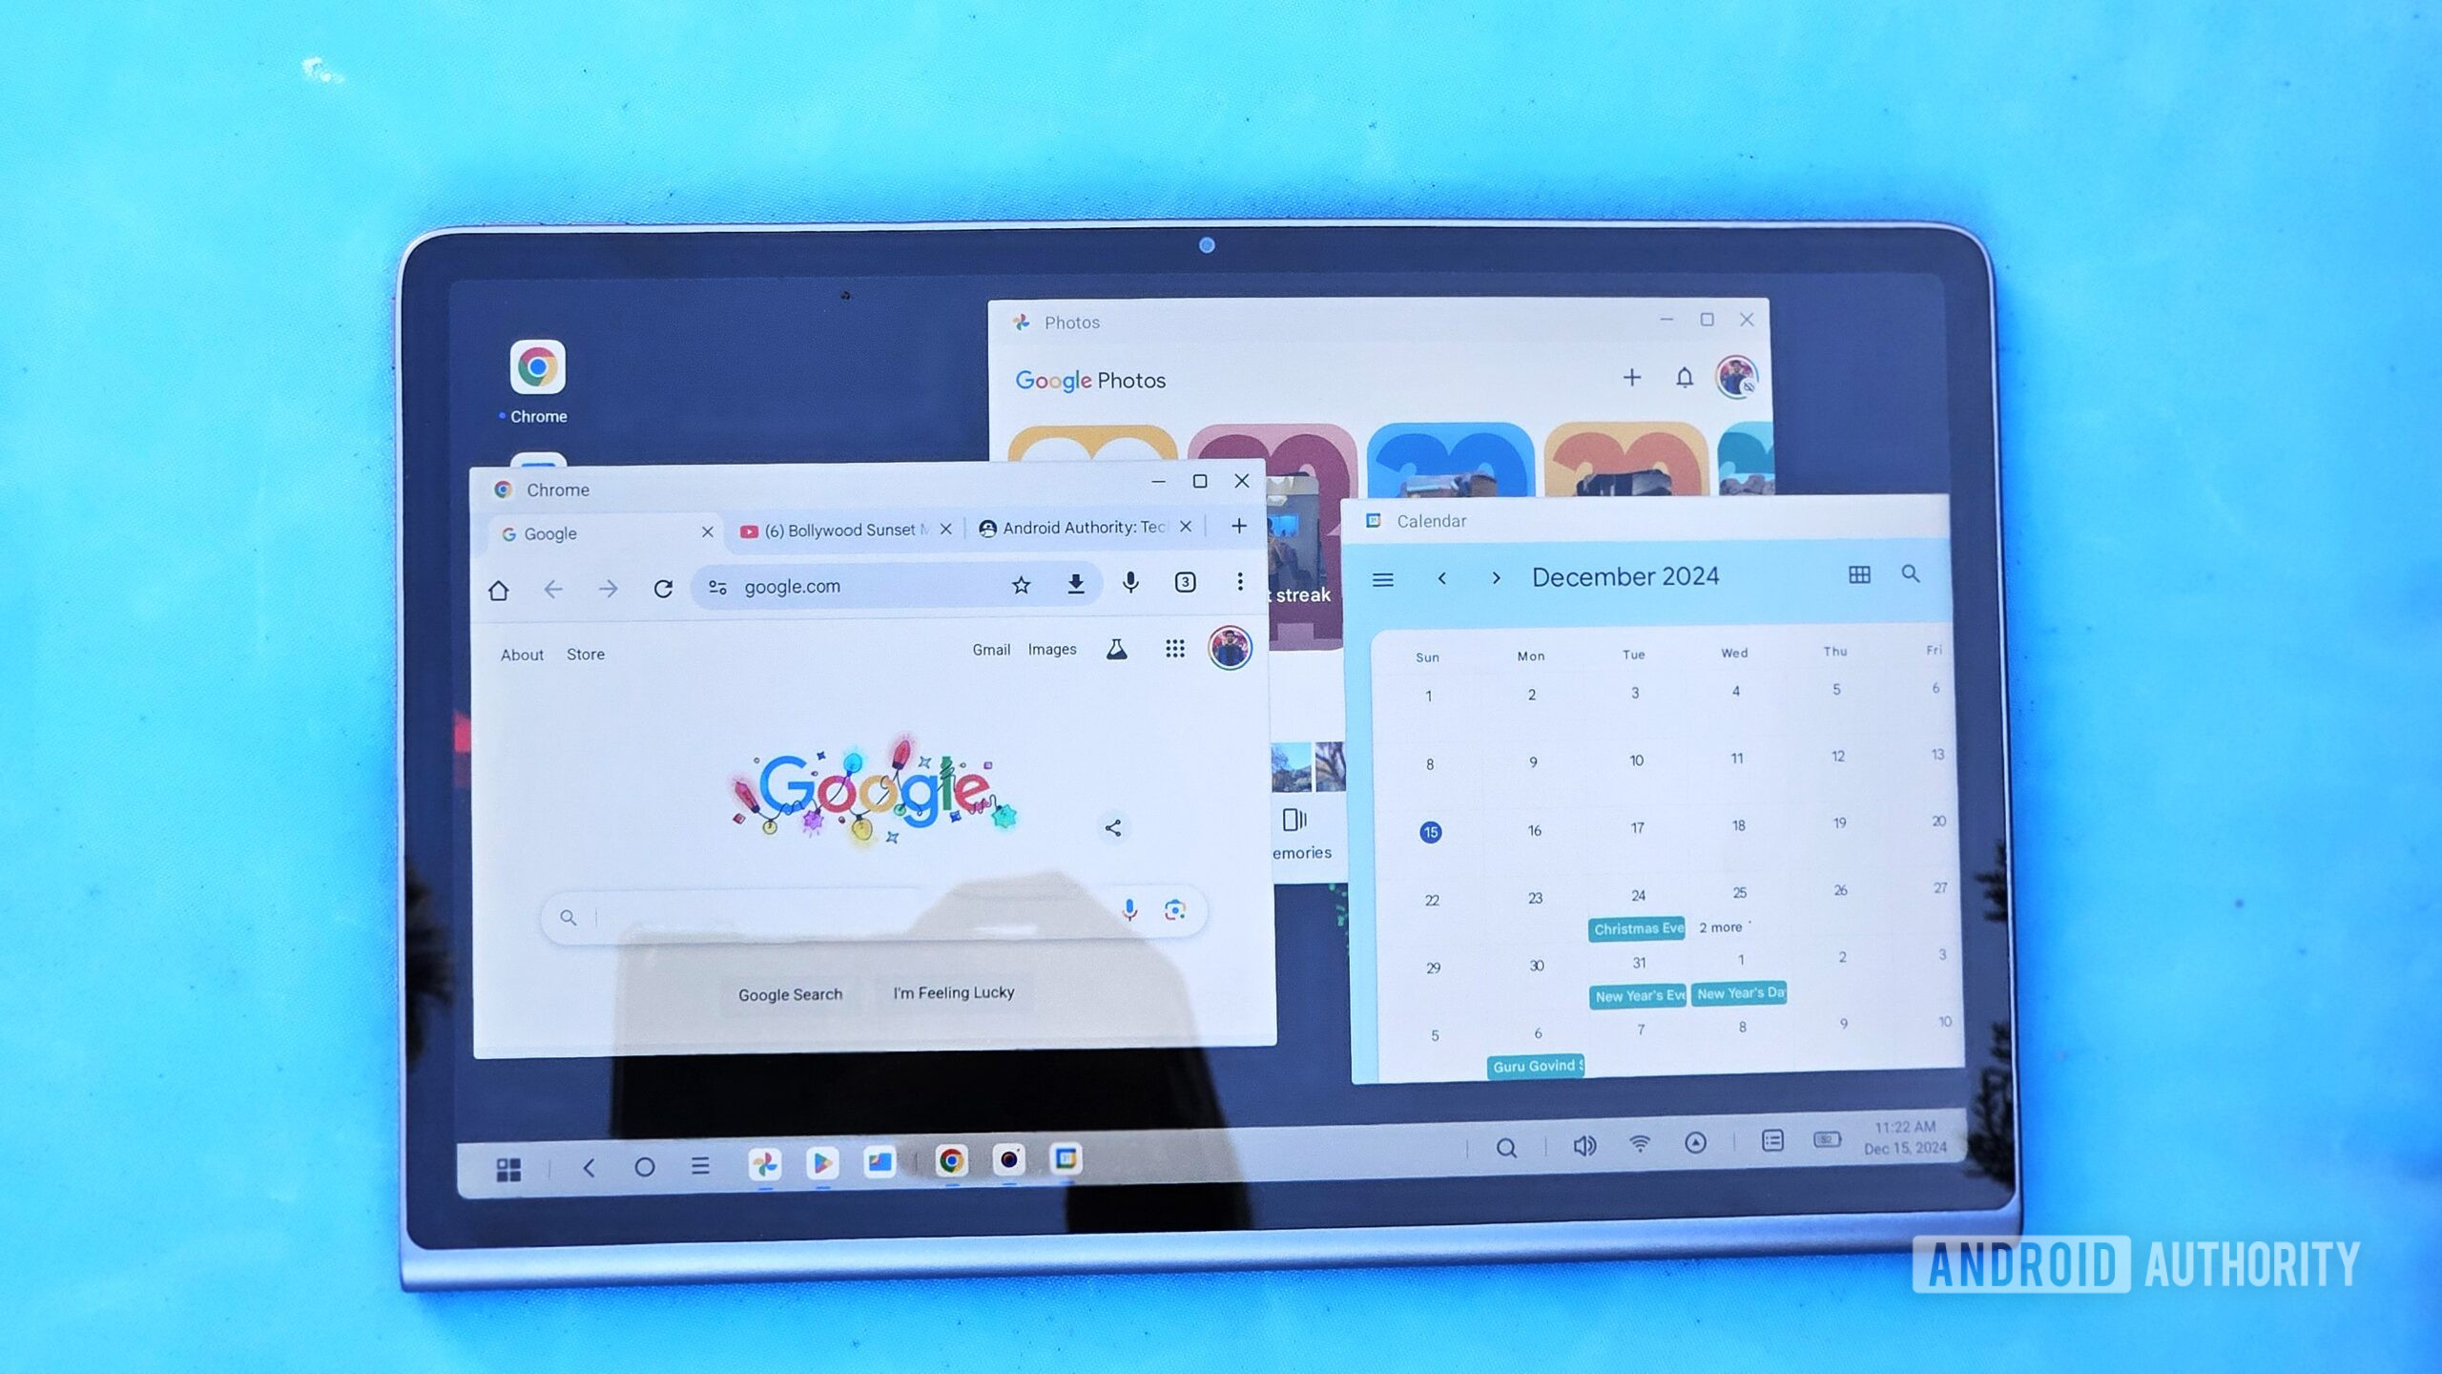Click December 25 Christmas Eve event

pos(1635,927)
